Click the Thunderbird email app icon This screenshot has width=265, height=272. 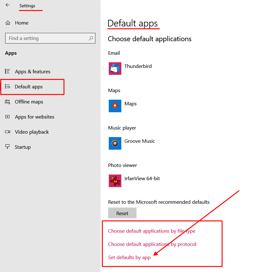(115, 69)
